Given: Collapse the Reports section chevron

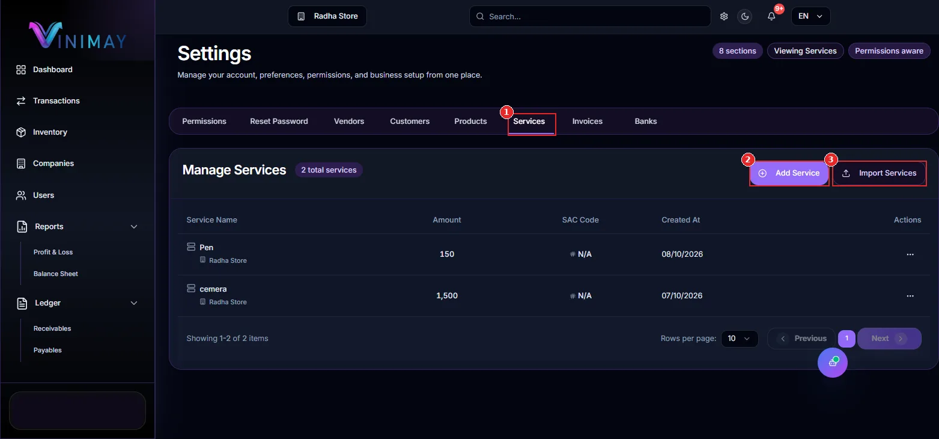Looking at the screenshot, I should point(134,227).
